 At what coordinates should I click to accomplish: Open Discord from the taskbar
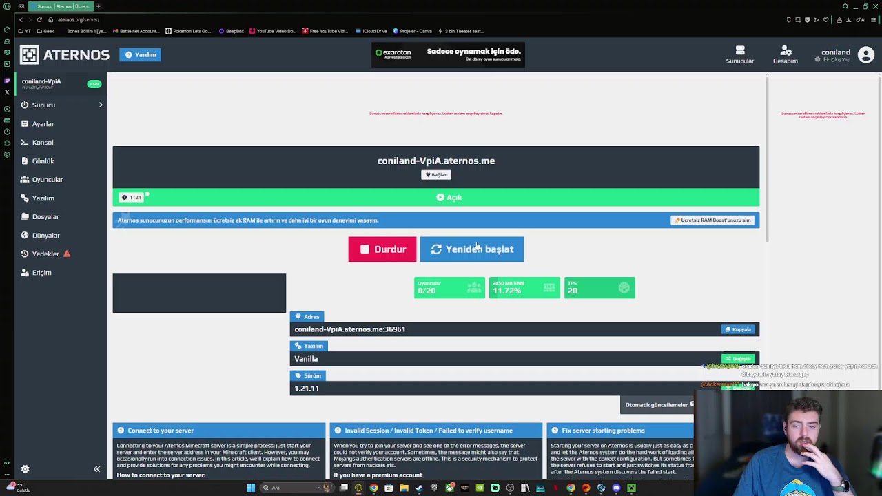616,488
